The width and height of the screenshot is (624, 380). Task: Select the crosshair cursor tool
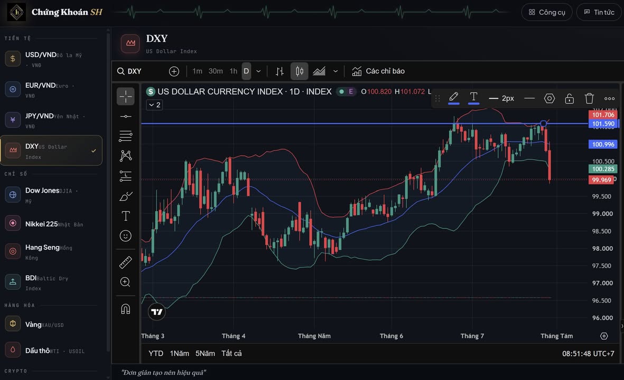[125, 96]
